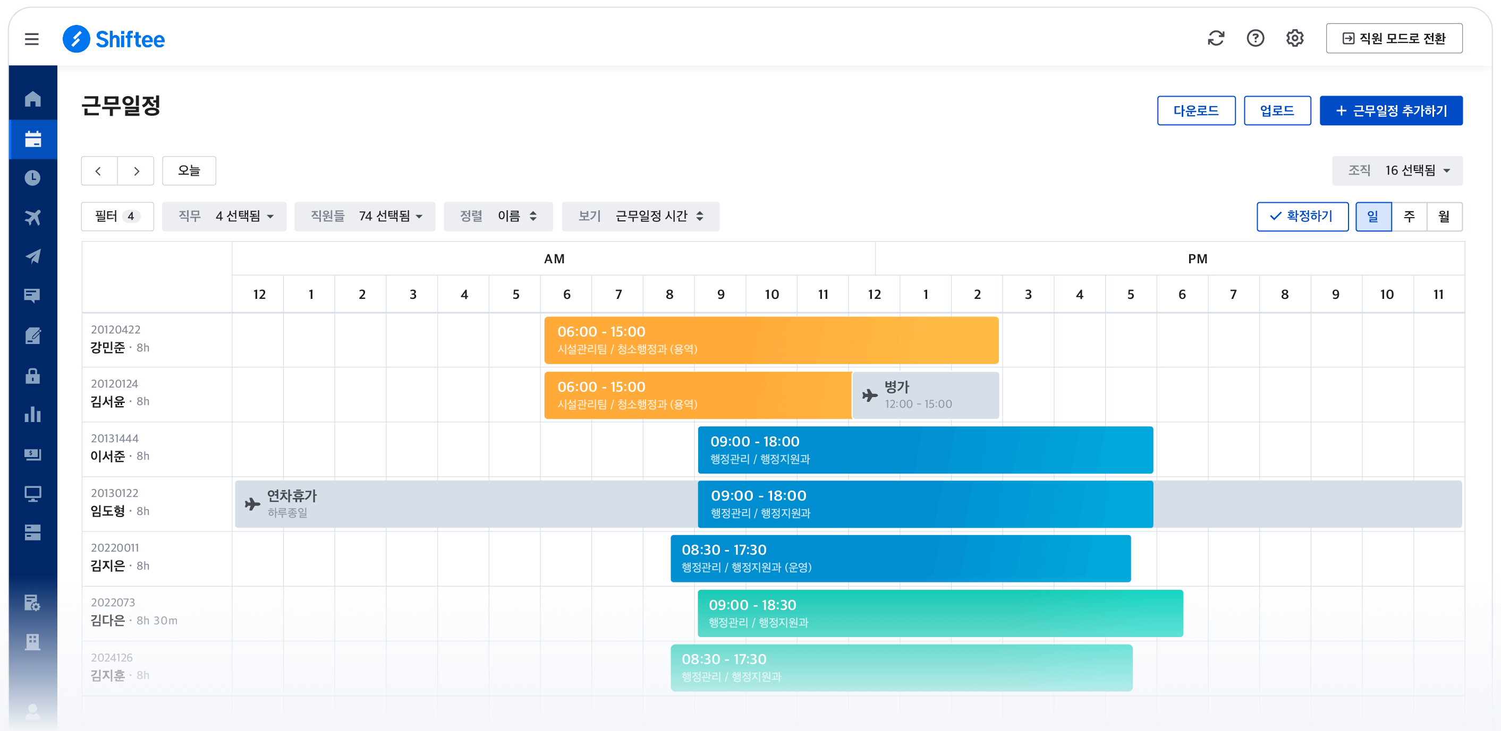This screenshot has height=731, width=1501.
Task: Click 병가 leave block for 김서윤
Action: pos(926,395)
